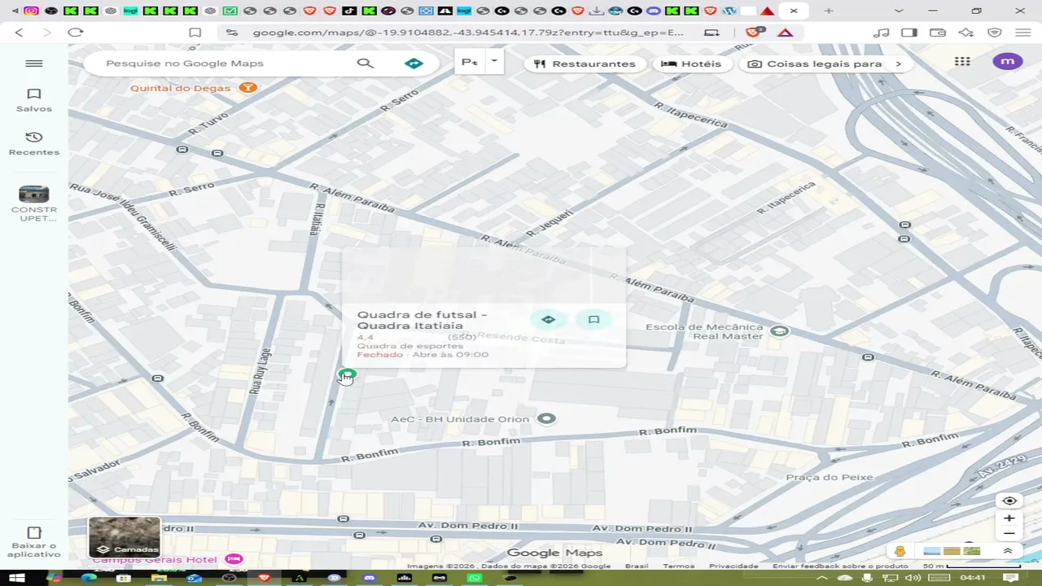The height and width of the screenshot is (586, 1042).
Task: Click Baixar o aplicativo in the sidebar
Action: (34, 541)
